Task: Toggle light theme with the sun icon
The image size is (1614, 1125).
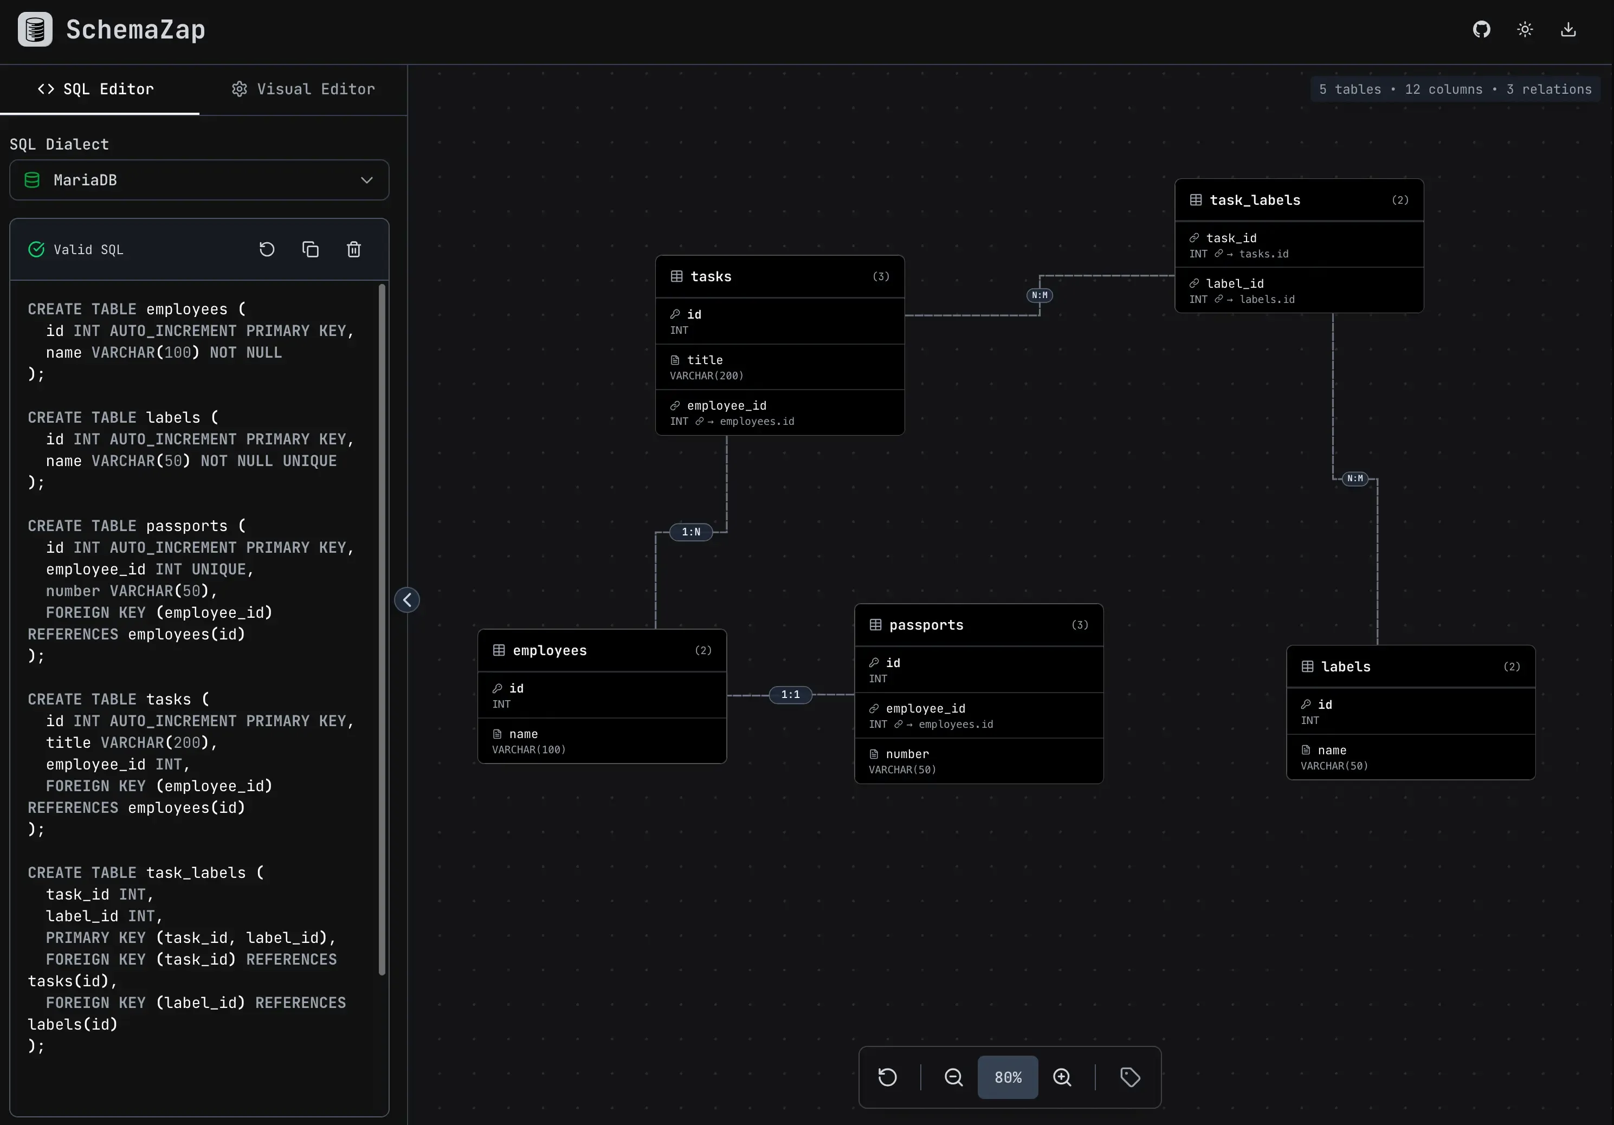Action: coord(1525,29)
